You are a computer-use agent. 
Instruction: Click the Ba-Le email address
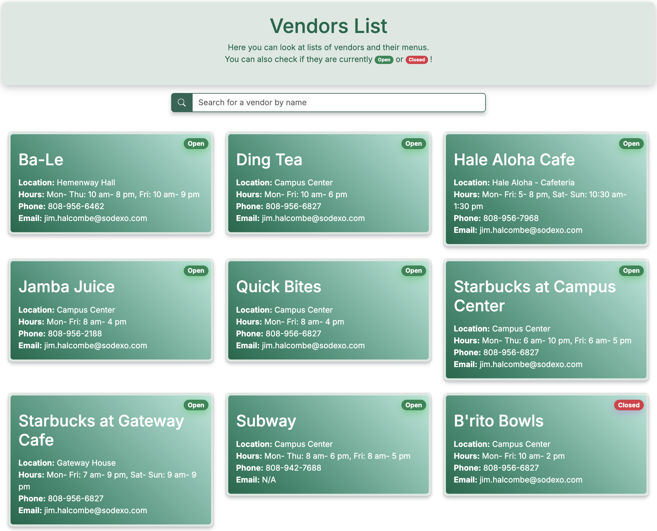click(95, 218)
